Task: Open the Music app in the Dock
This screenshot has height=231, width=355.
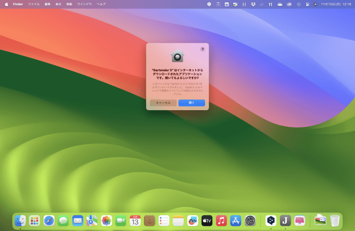Action: tap(221, 221)
